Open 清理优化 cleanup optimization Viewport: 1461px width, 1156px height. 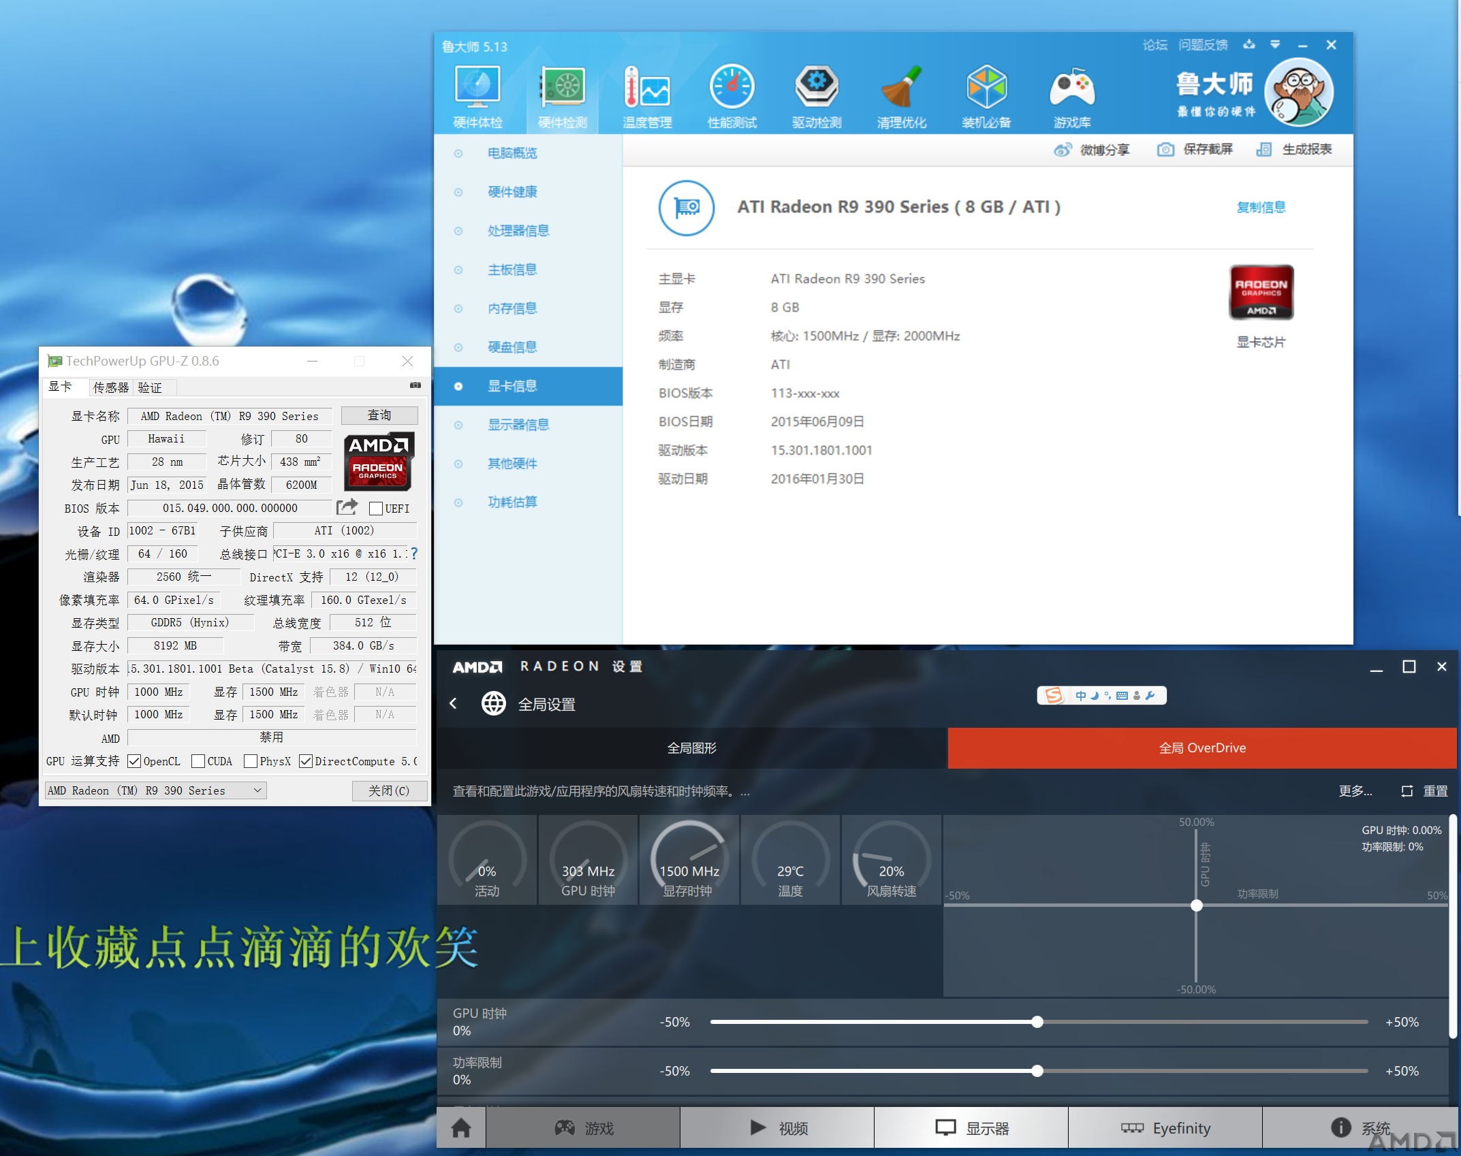[x=901, y=97]
